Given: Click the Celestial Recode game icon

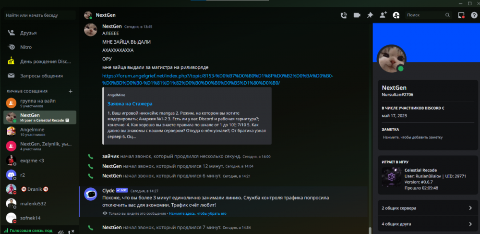Looking at the screenshot, I should point(391,177).
